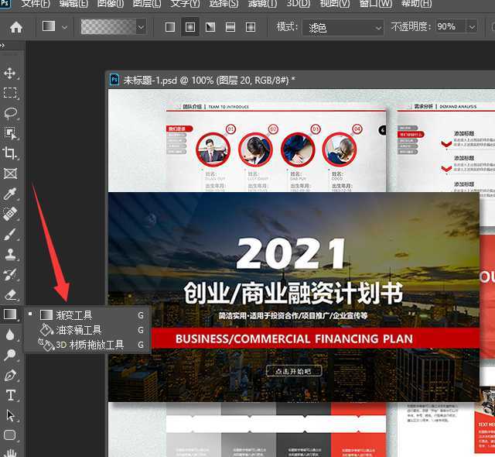Click the 模式 label

click(x=287, y=26)
